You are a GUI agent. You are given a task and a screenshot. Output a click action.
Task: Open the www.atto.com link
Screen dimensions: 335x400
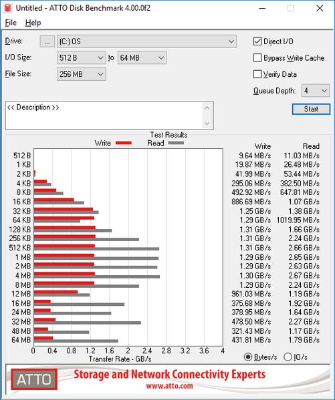click(x=169, y=386)
